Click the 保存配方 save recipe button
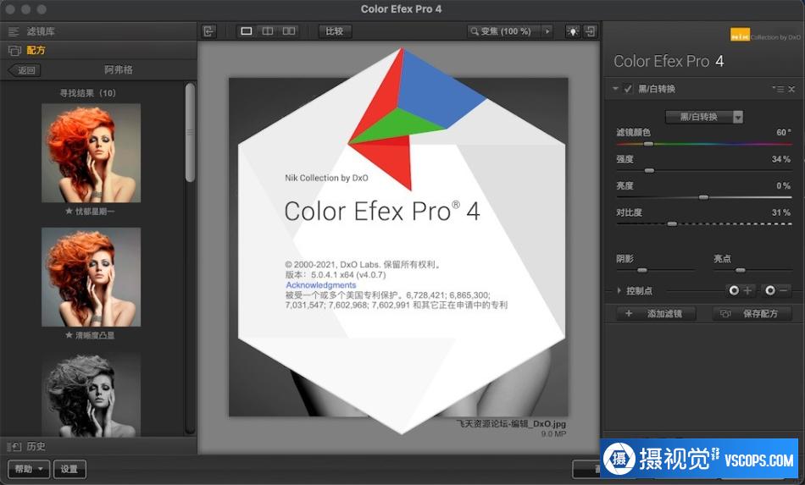 [x=752, y=313]
